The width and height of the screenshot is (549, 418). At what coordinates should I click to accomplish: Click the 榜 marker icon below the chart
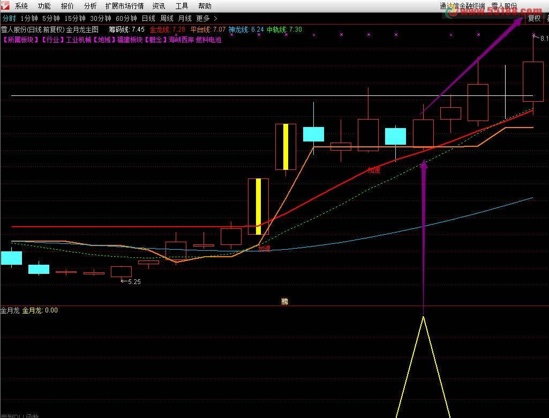click(285, 301)
